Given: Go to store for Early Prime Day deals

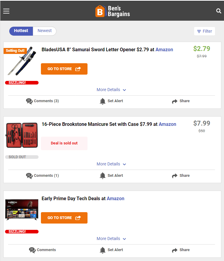Looking at the screenshot, I should 64,218.
